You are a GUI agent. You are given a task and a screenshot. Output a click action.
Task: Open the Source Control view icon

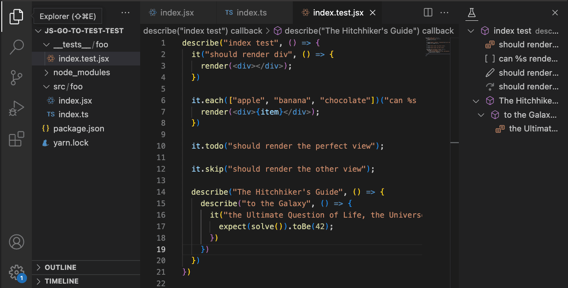[x=16, y=77]
